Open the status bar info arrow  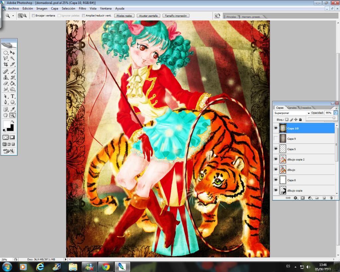point(66,259)
